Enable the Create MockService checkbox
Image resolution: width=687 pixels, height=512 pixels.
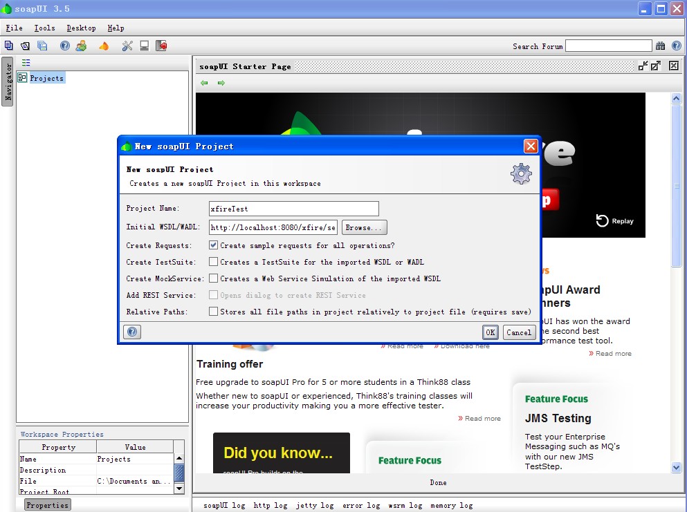point(213,278)
